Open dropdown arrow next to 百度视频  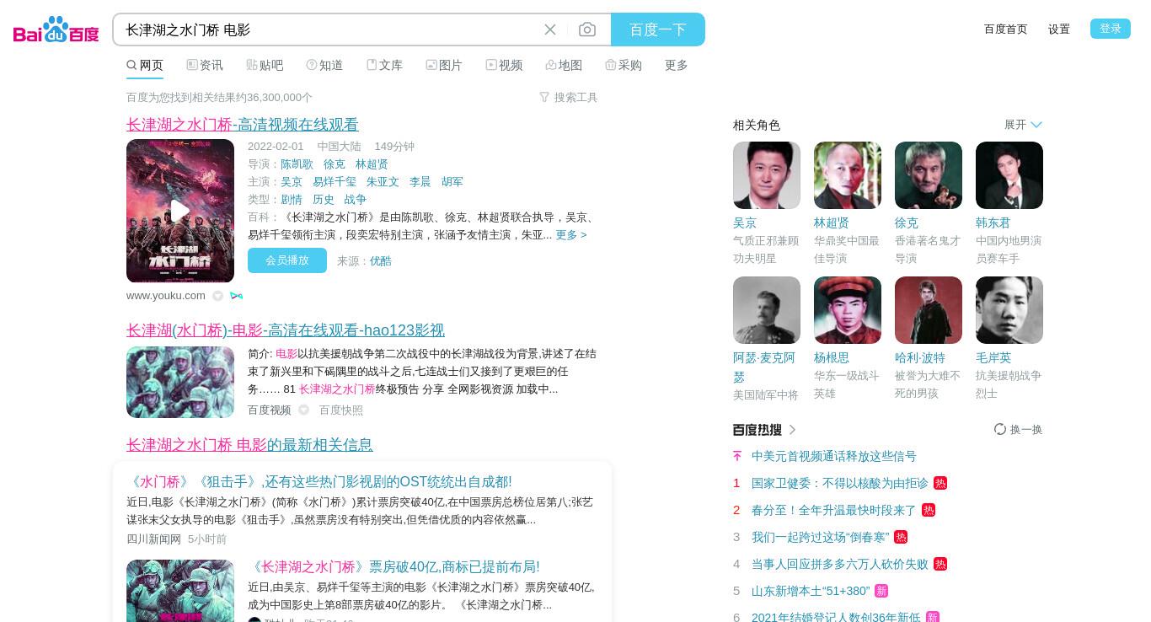tap(304, 410)
